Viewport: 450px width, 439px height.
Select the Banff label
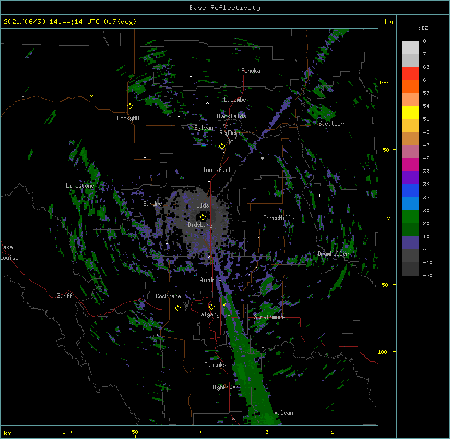pos(65,296)
